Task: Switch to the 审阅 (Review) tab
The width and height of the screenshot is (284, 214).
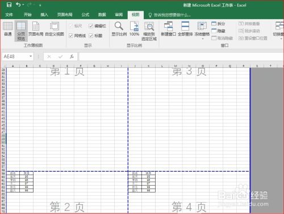Action: [119, 15]
